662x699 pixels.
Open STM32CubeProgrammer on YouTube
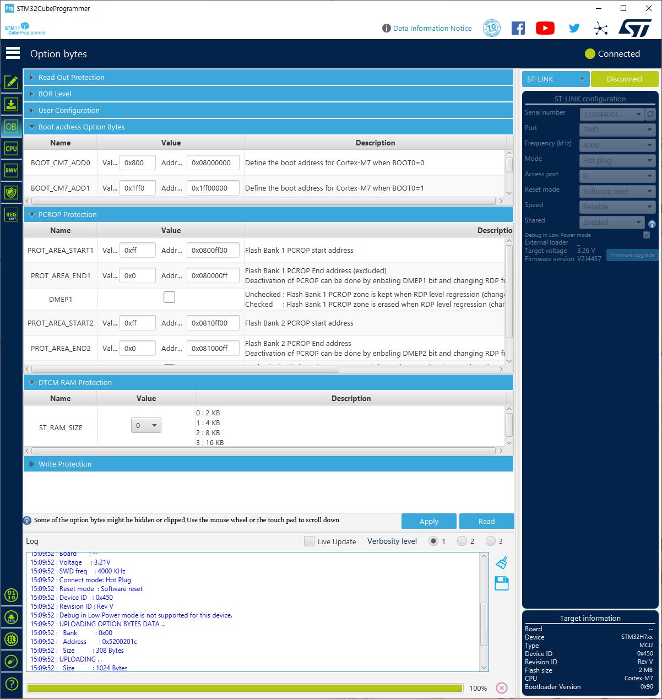pos(545,28)
